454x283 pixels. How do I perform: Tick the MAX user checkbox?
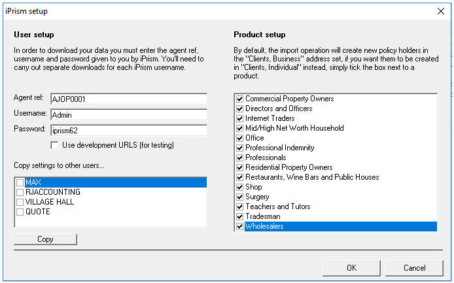(x=20, y=182)
